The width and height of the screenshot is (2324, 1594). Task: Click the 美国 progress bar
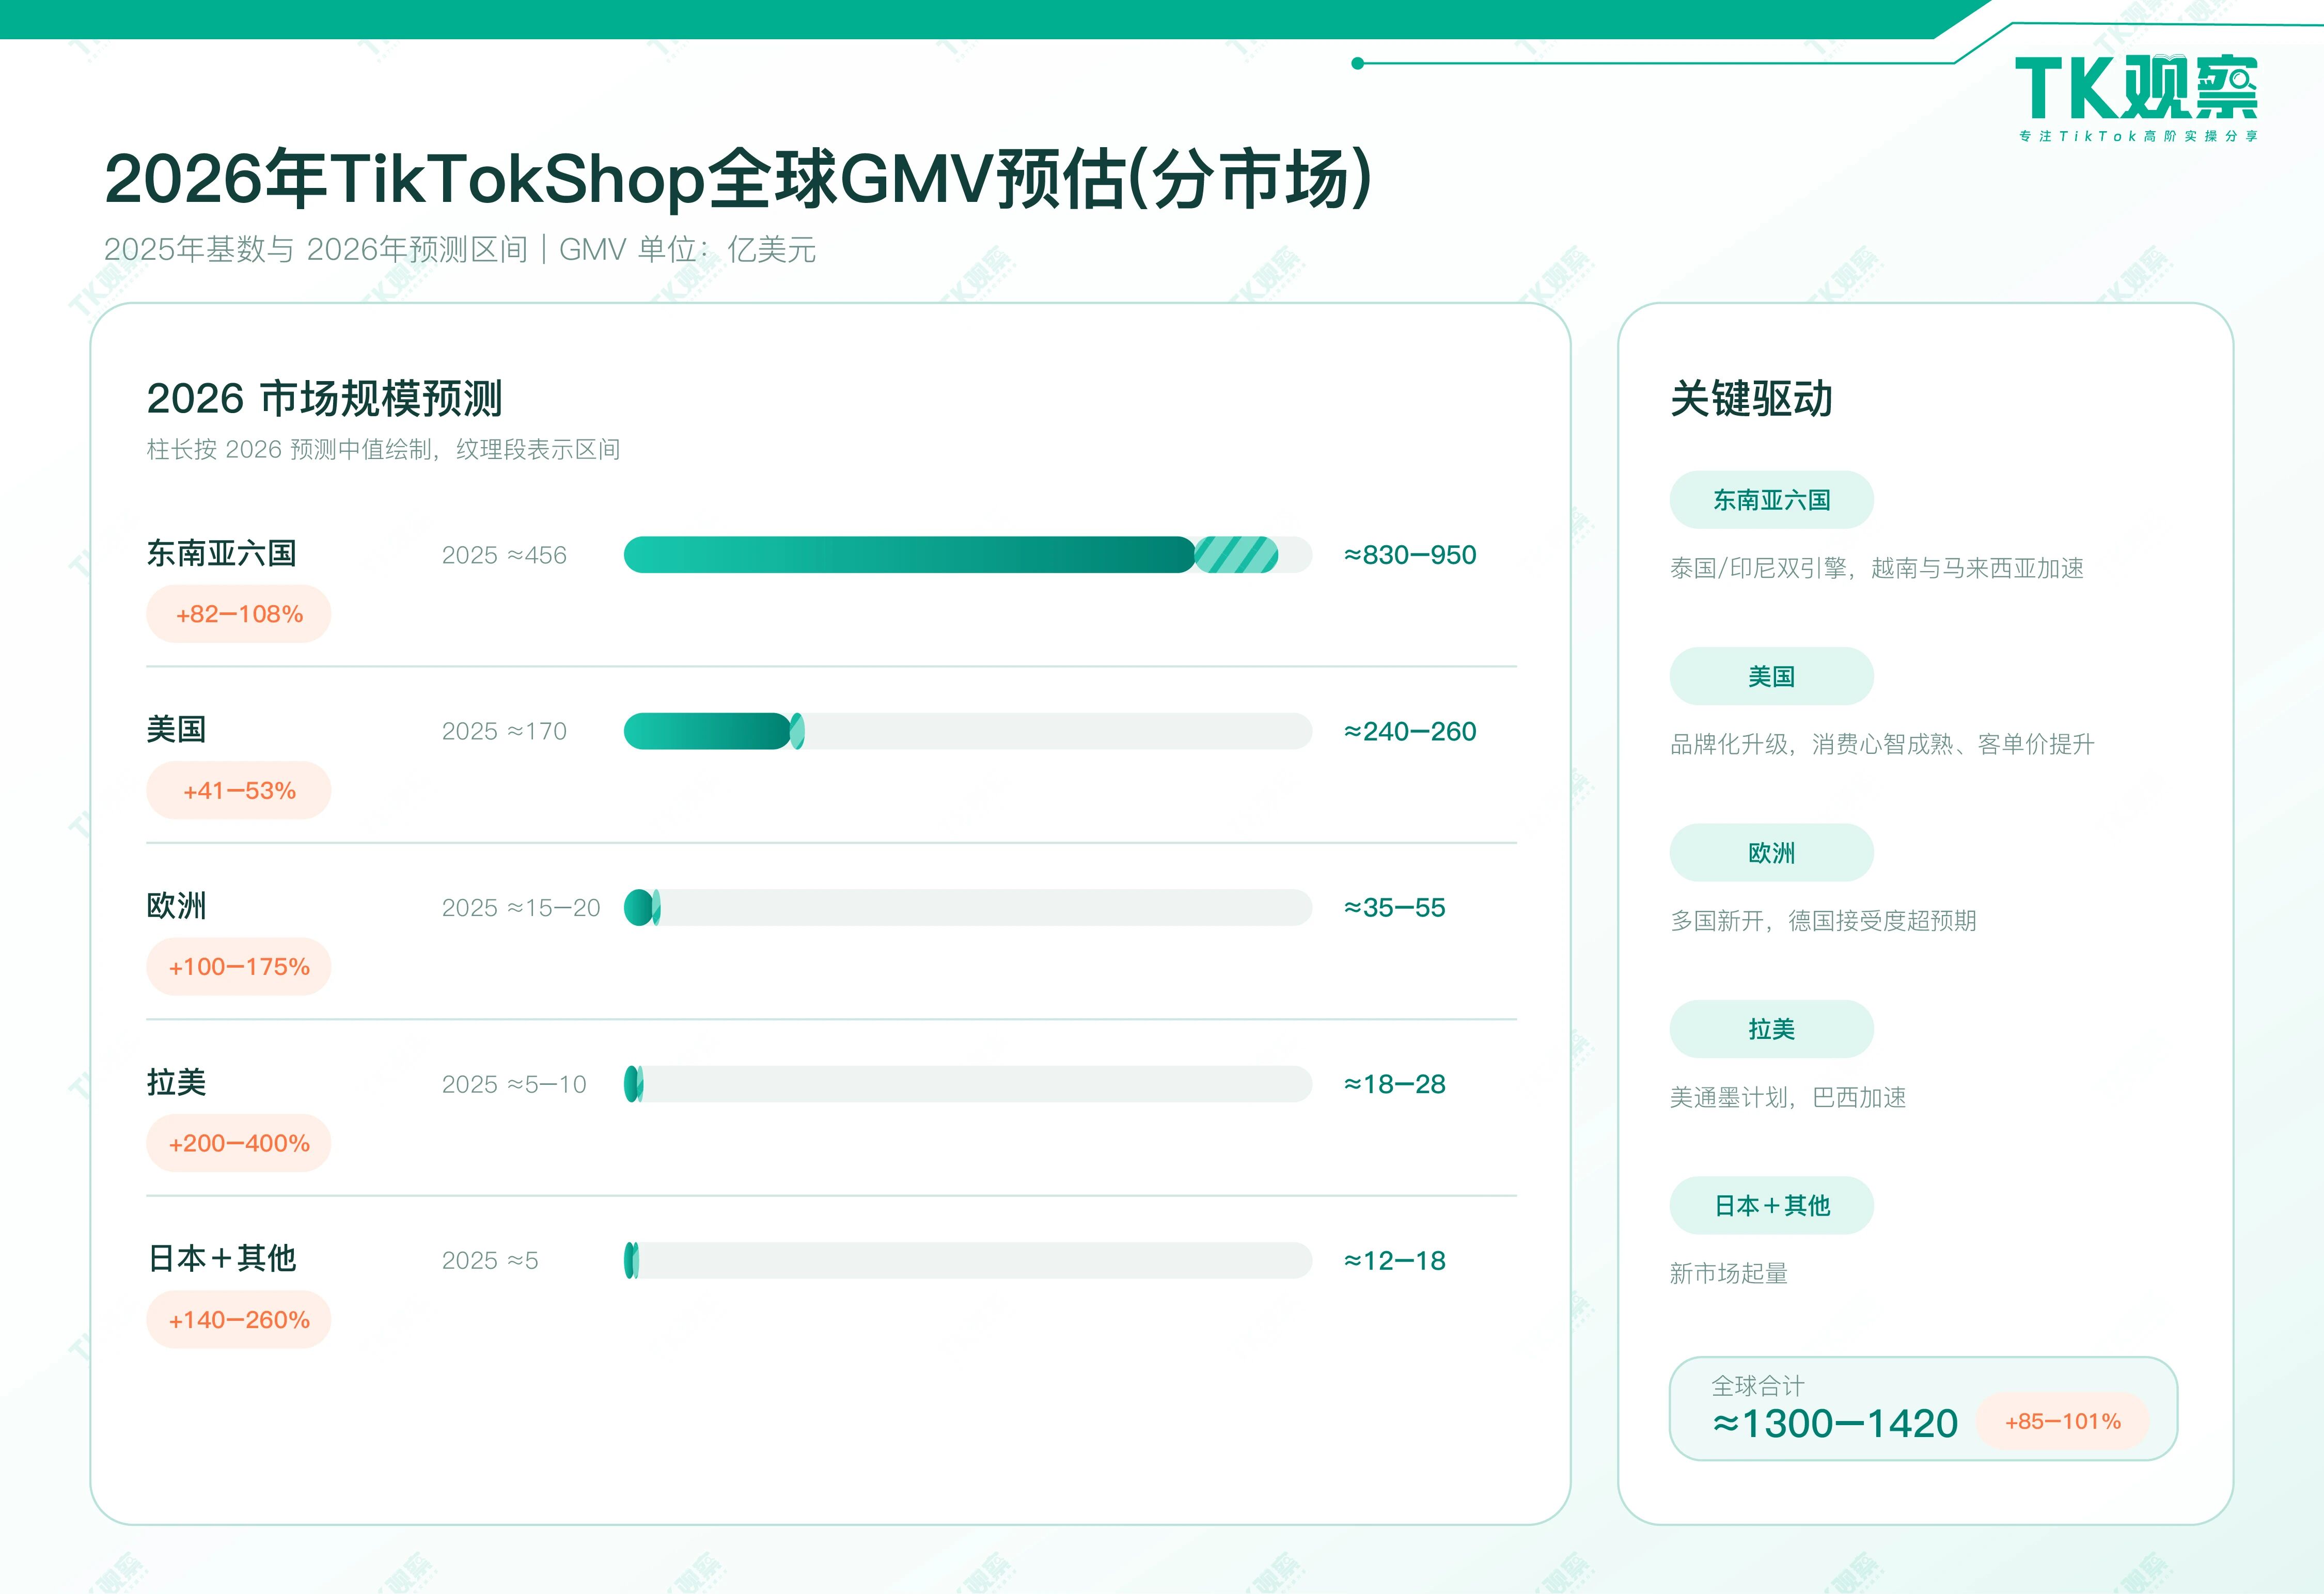click(967, 731)
